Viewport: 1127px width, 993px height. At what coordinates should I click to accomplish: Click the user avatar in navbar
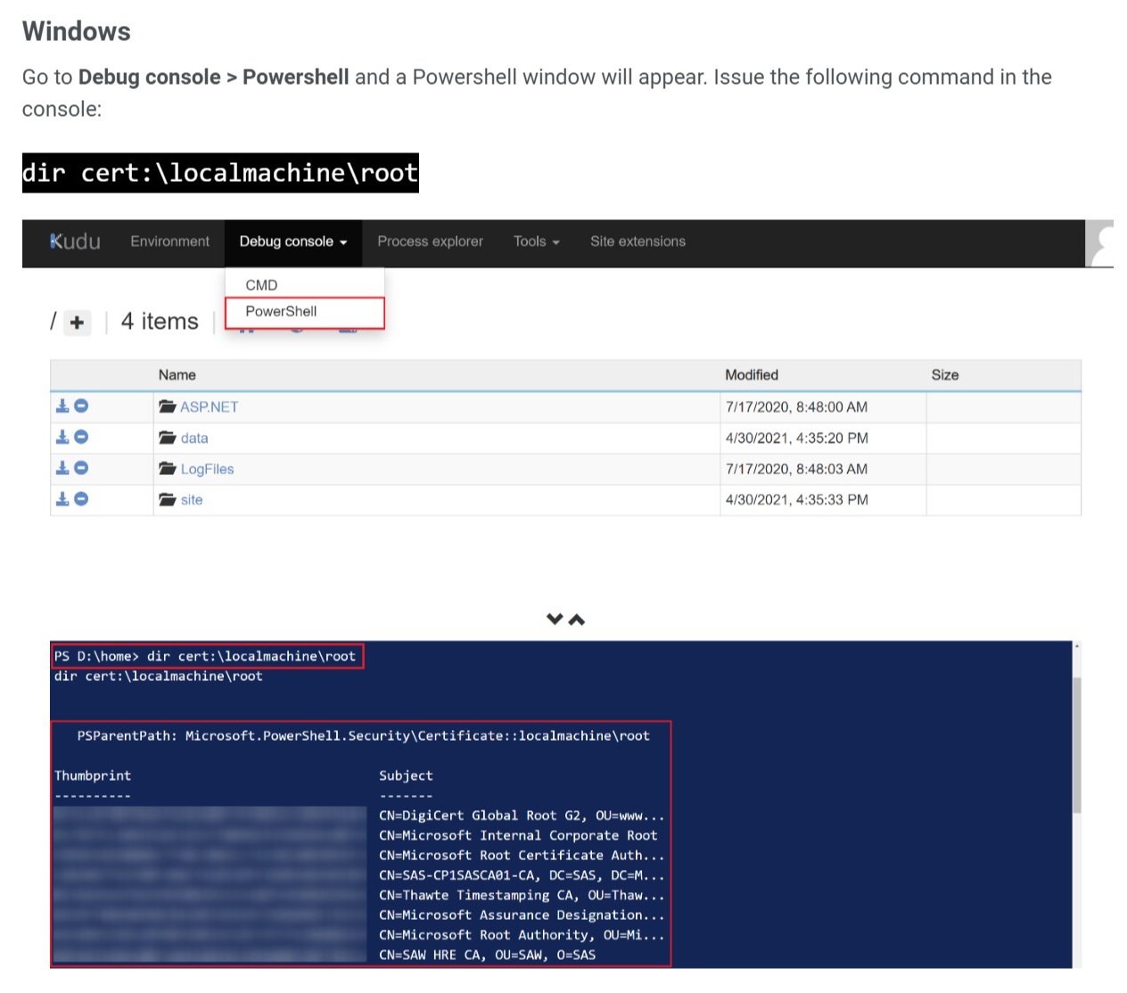tap(1102, 243)
